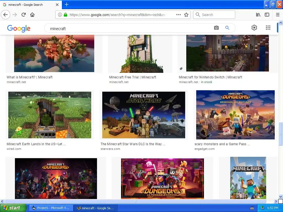
Task: Open page actions three-dot menu
Action: pyautogui.click(x=179, y=15)
